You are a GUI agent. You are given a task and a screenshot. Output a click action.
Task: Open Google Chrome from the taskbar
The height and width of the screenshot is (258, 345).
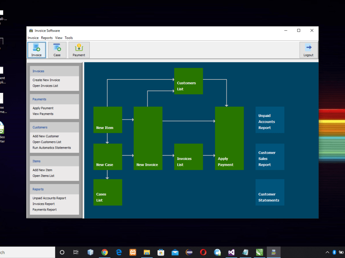pyautogui.click(x=105, y=252)
